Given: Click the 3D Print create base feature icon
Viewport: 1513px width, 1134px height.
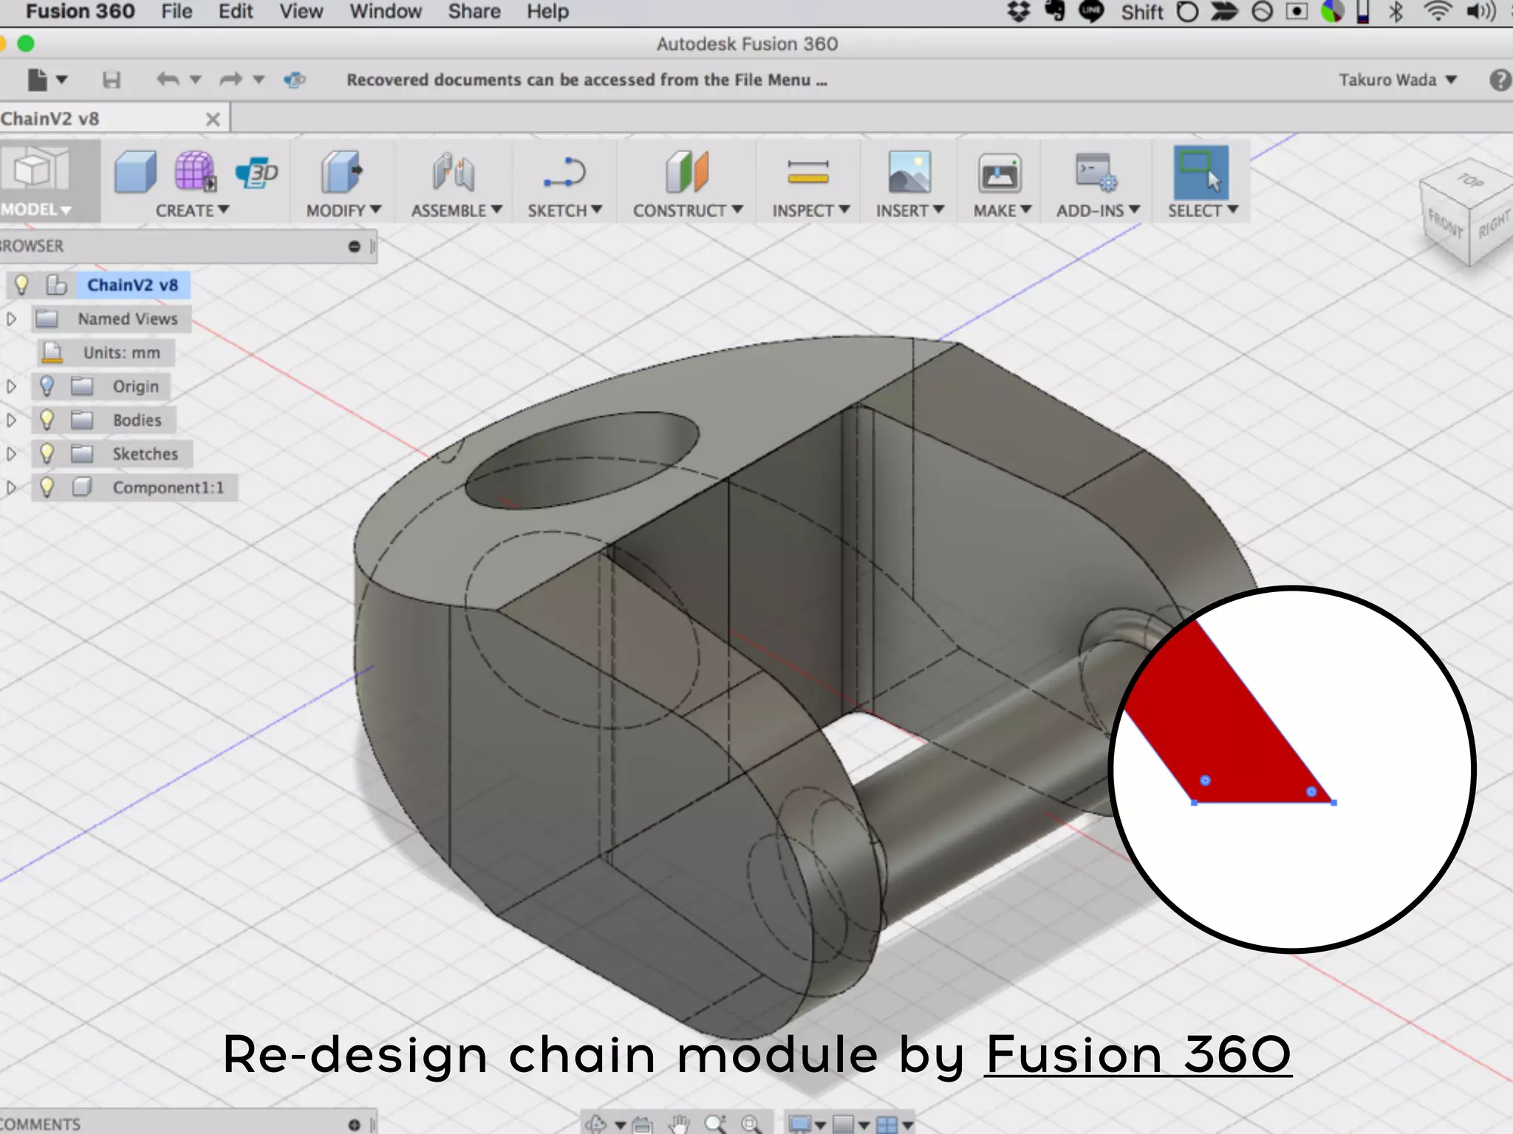Looking at the screenshot, I should [x=256, y=173].
